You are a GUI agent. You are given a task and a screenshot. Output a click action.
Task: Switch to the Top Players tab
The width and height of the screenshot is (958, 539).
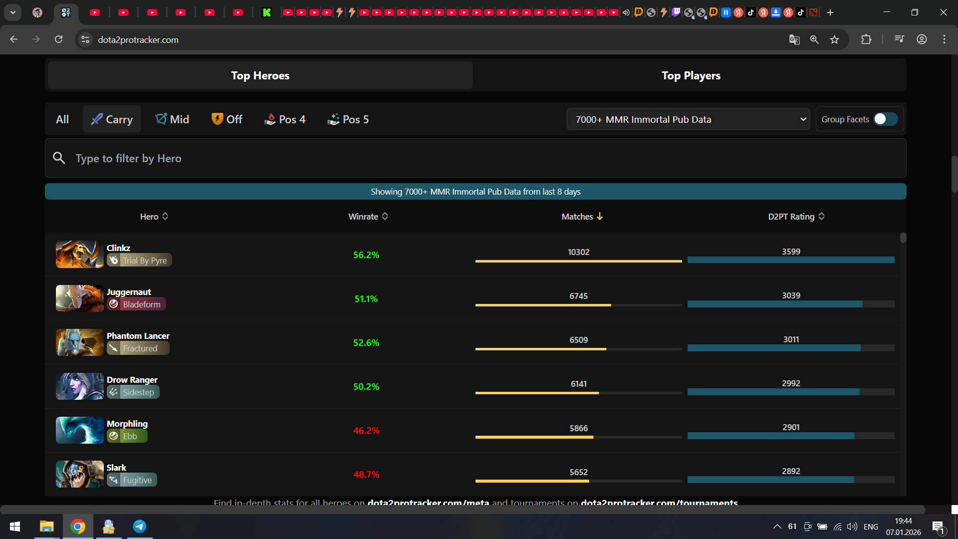pyautogui.click(x=691, y=75)
